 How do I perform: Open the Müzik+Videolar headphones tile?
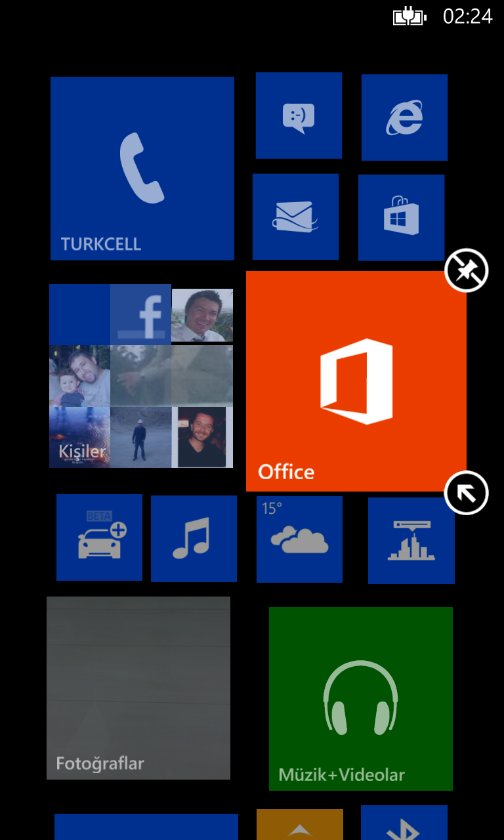[361, 699]
